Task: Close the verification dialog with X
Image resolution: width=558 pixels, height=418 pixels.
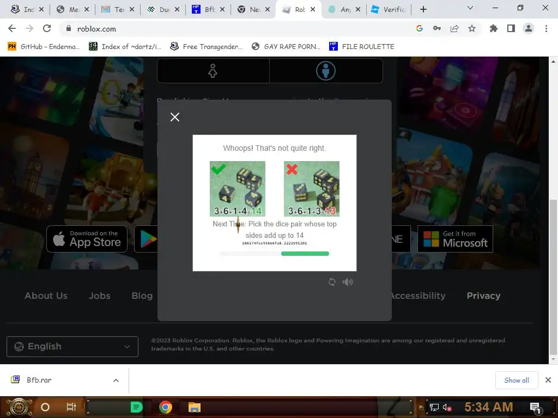Action: (175, 117)
